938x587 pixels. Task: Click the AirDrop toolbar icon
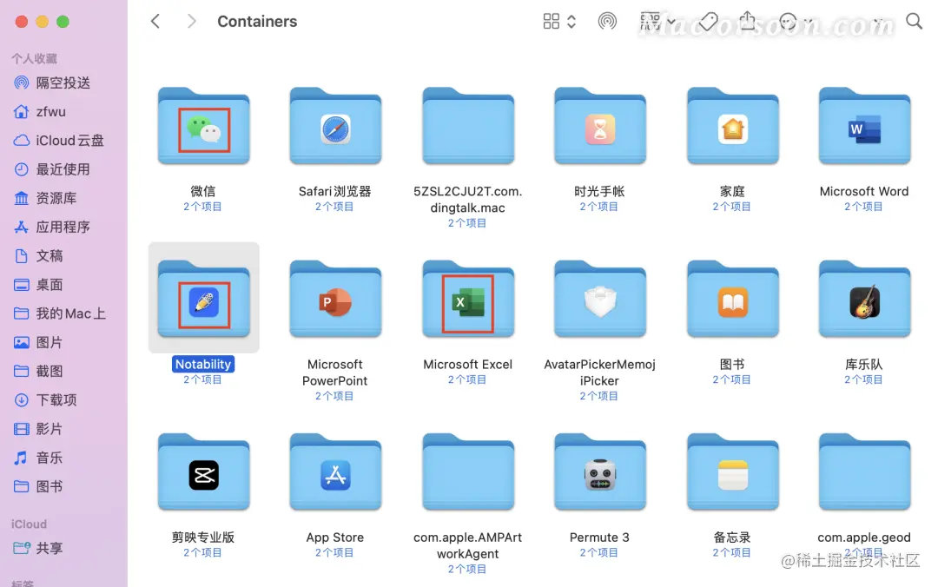point(607,22)
